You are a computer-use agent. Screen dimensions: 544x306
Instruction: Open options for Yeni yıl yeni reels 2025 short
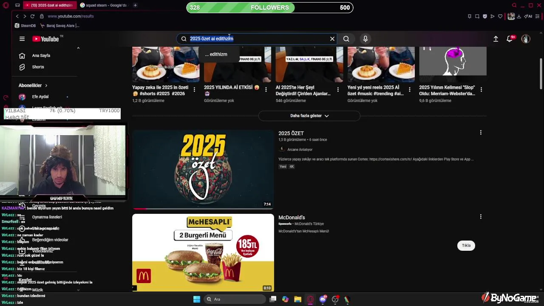[x=410, y=90]
